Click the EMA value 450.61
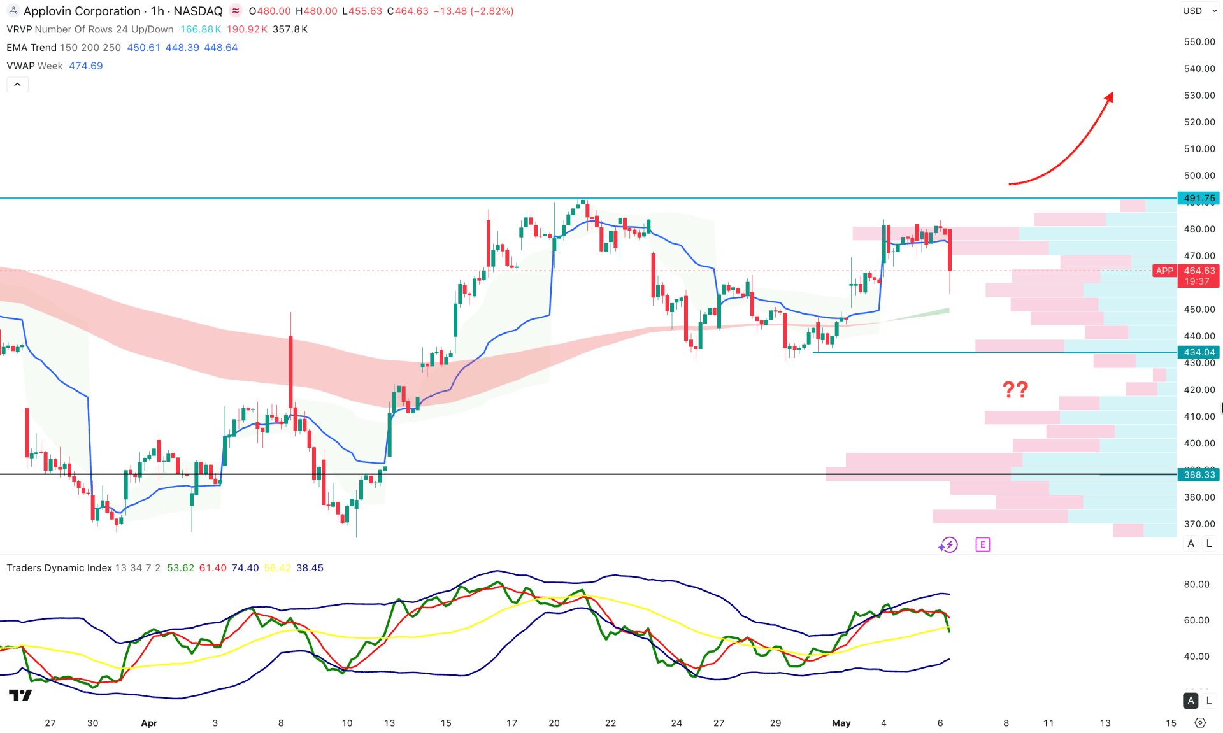The height and width of the screenshot is (733, 1223). click(144, 48)
